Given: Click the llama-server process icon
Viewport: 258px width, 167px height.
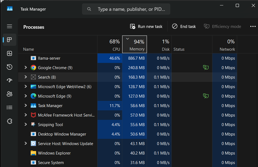Looking at the screenshot, I should click(33, 58).
